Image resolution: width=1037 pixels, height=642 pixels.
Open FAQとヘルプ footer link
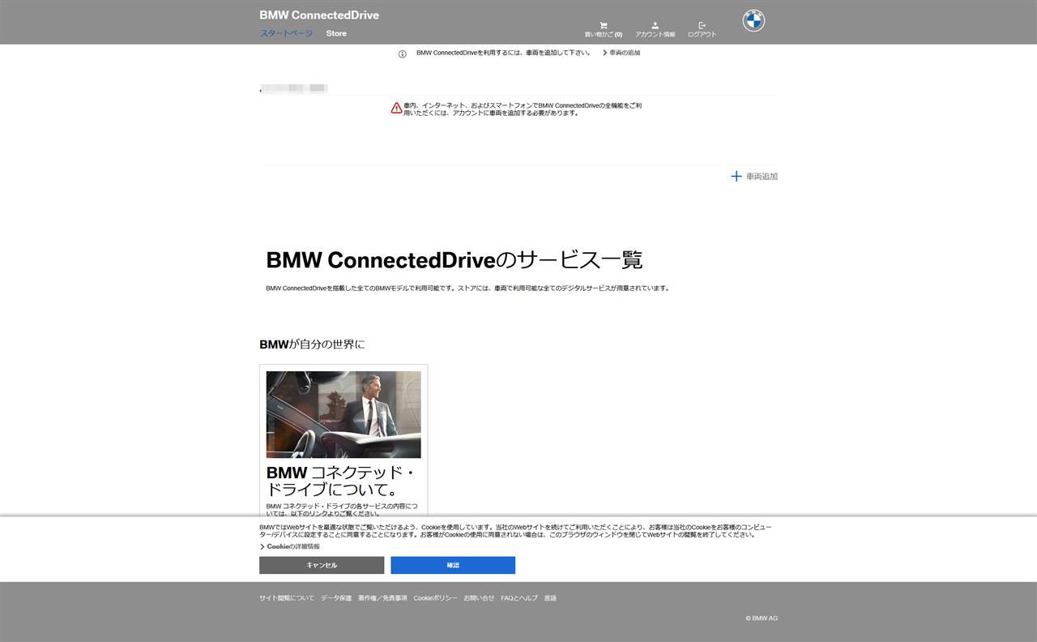519,598
